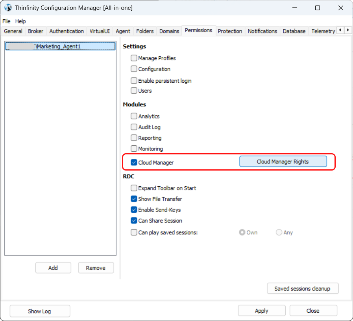Enable the Analytics module checkbox
Image resolution: width=353 pixels, height=321 pixels.
[x=134, y=116]
